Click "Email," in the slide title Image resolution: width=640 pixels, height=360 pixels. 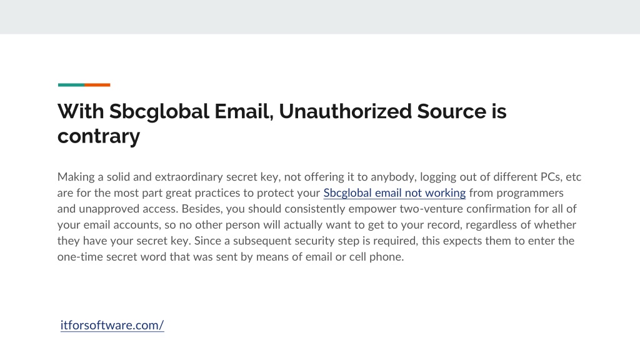pos(244,111)
